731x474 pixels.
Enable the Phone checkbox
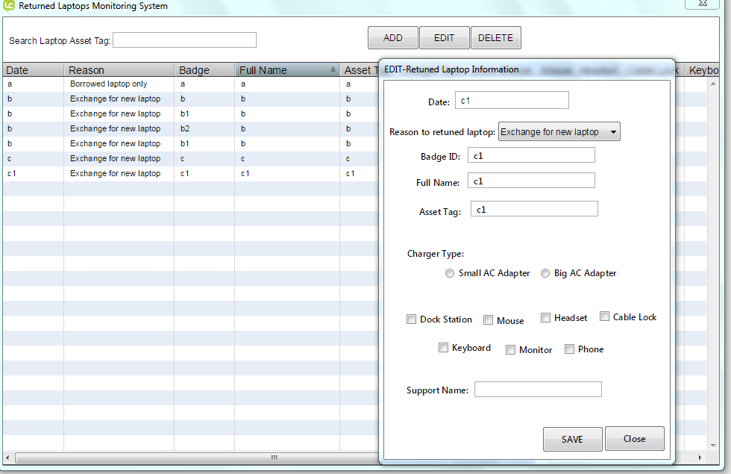[569, 349]
